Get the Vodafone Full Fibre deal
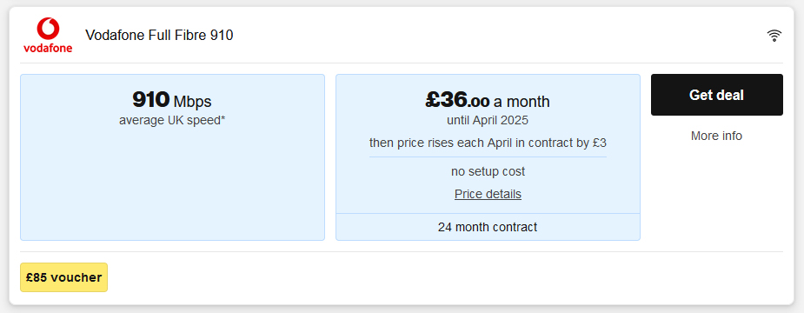 [x=716, y=95]
